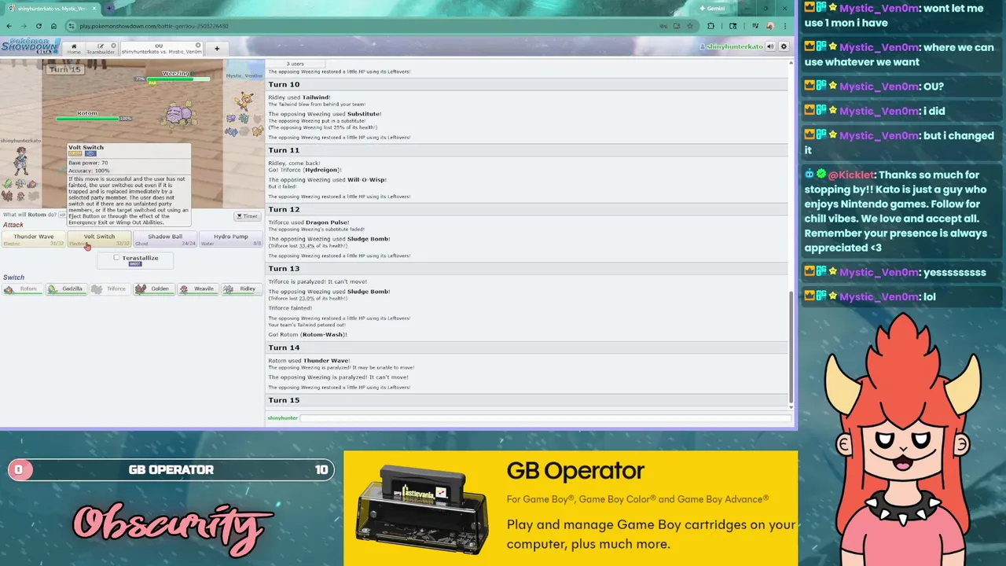
Task: Click the Turn 14 heading in log
Action: [284, 347]
